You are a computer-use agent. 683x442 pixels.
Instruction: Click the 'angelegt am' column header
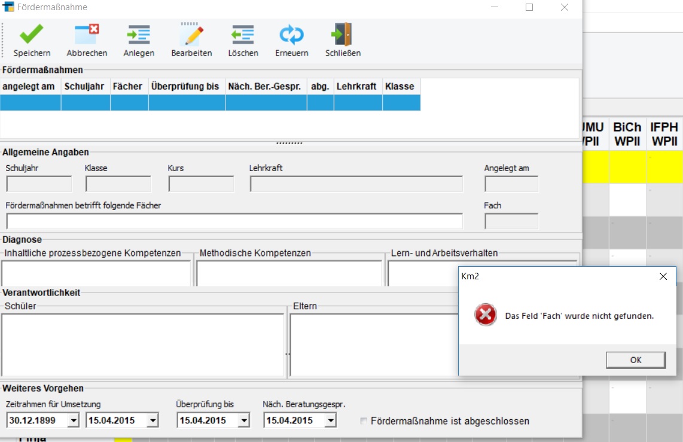(29, 86)
